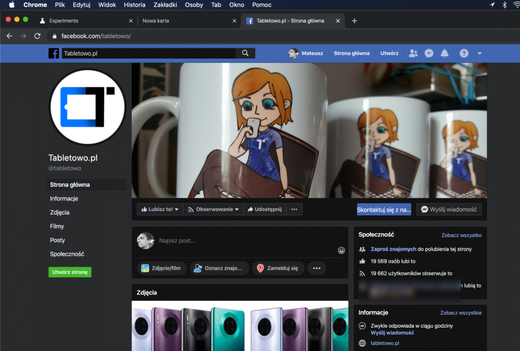
Task: Close the Experiments tab
Action: tap(131, 21)
